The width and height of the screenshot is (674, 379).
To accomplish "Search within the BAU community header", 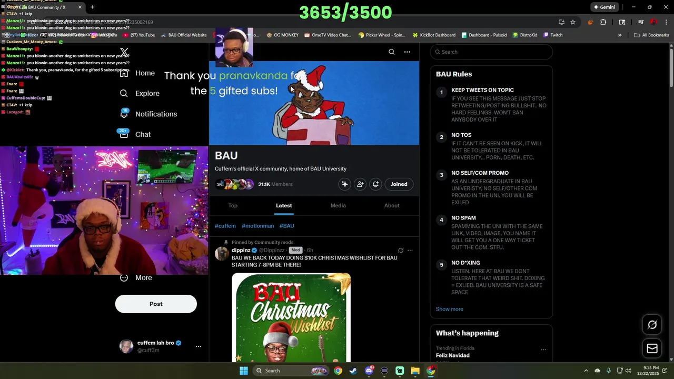I will pos(391,52).
